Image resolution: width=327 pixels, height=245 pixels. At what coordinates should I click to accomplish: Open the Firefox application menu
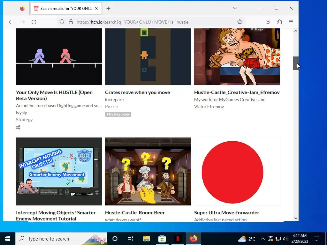(291, 22)
